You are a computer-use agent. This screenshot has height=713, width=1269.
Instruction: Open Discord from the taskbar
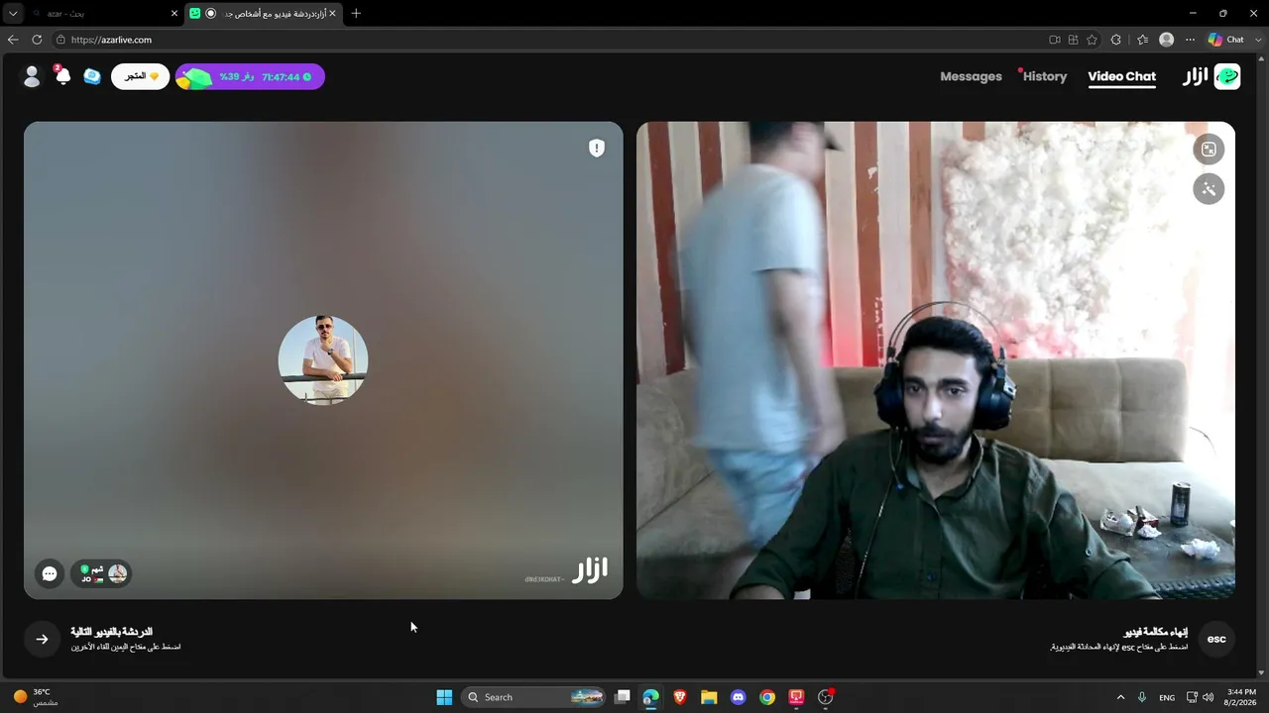point(738,697)
